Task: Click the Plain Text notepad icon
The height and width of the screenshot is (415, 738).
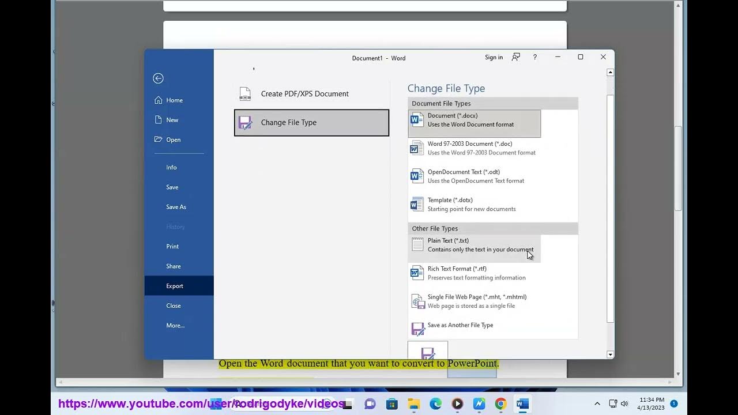Action: click(417, 245)
